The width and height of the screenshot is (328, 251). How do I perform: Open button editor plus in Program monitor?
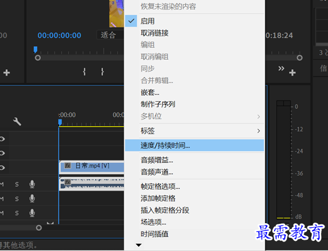click(292, 73)
